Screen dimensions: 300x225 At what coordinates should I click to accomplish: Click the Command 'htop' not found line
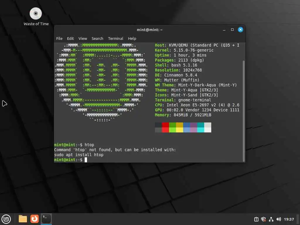pyautogui.click(x=115, y=150)
